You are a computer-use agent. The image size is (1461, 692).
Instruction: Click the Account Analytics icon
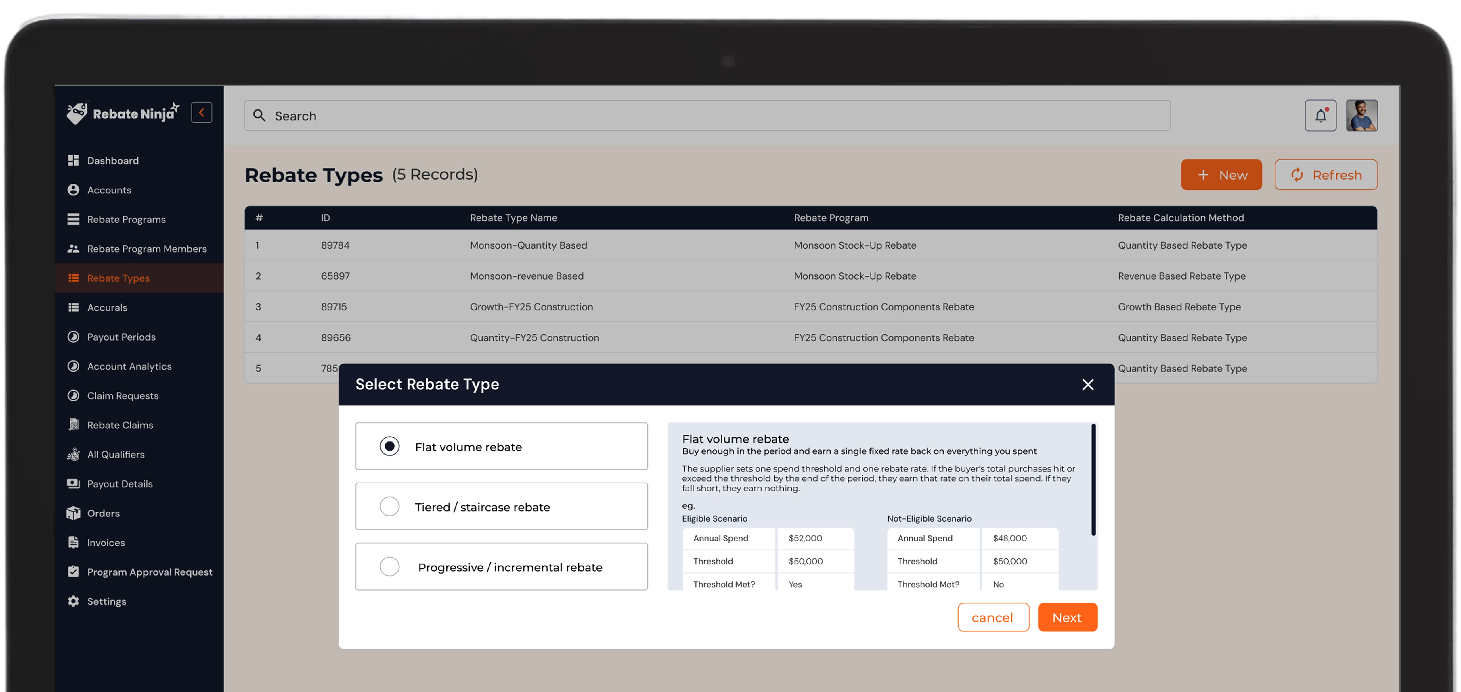coord(73,366)
